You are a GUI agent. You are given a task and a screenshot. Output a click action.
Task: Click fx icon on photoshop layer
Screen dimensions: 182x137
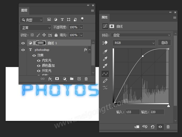[x=85, y=50]
